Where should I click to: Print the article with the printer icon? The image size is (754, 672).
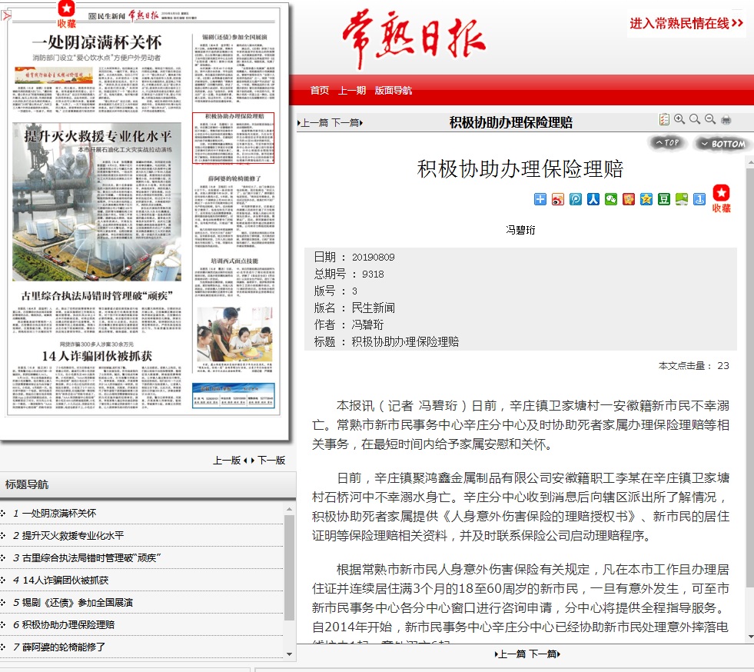click(726, 119)
